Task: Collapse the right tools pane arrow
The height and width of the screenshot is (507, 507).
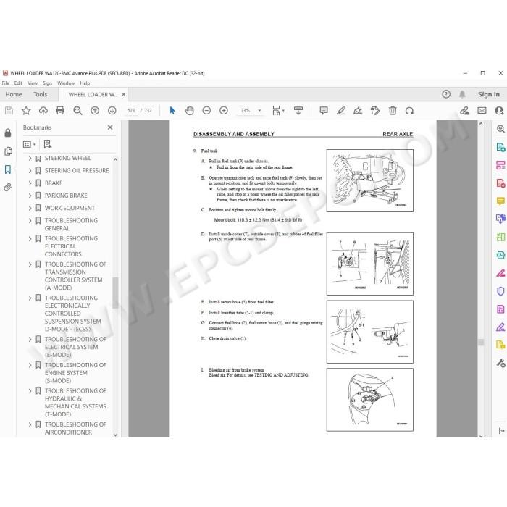Action: point(501,431)
